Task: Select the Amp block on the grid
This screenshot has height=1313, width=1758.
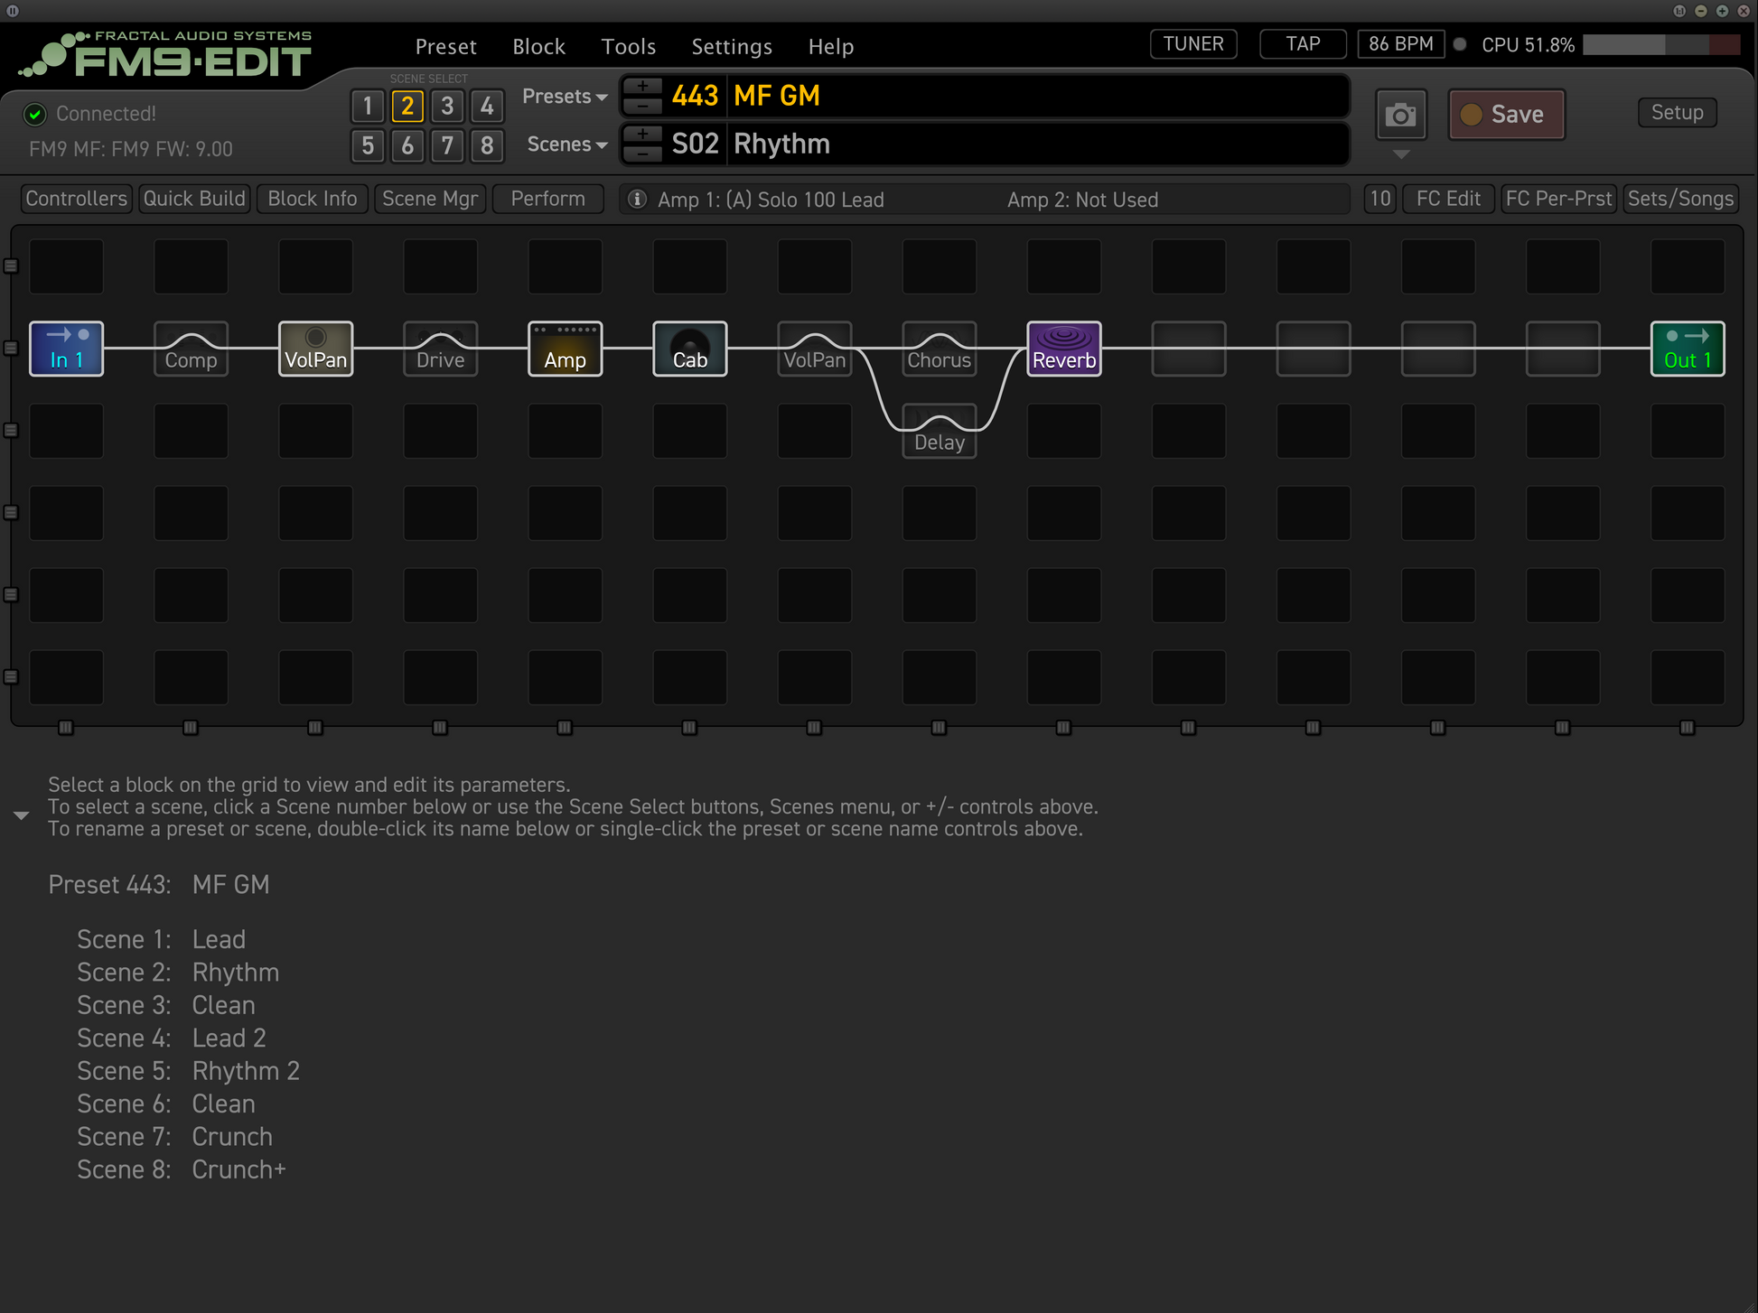Action: [565, 349]
